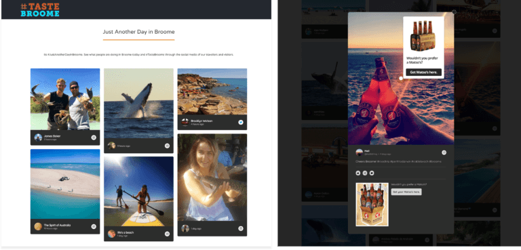Open the Matso's beer box product image
Image resolution: width=521 pixels, height=250 pixels.
(x=372, y=205)
